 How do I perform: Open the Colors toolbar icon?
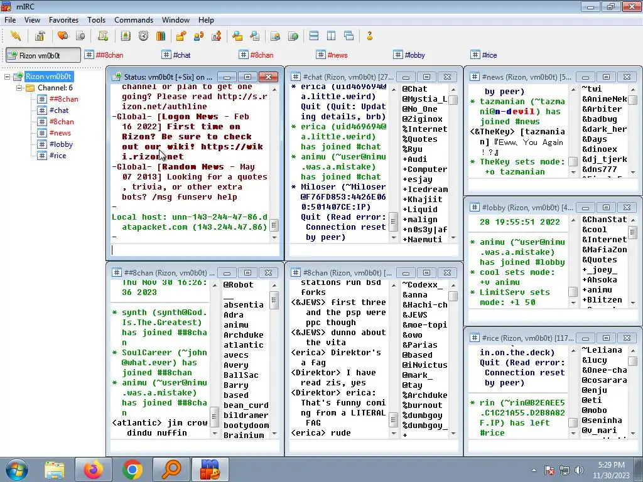click(161, 36)
